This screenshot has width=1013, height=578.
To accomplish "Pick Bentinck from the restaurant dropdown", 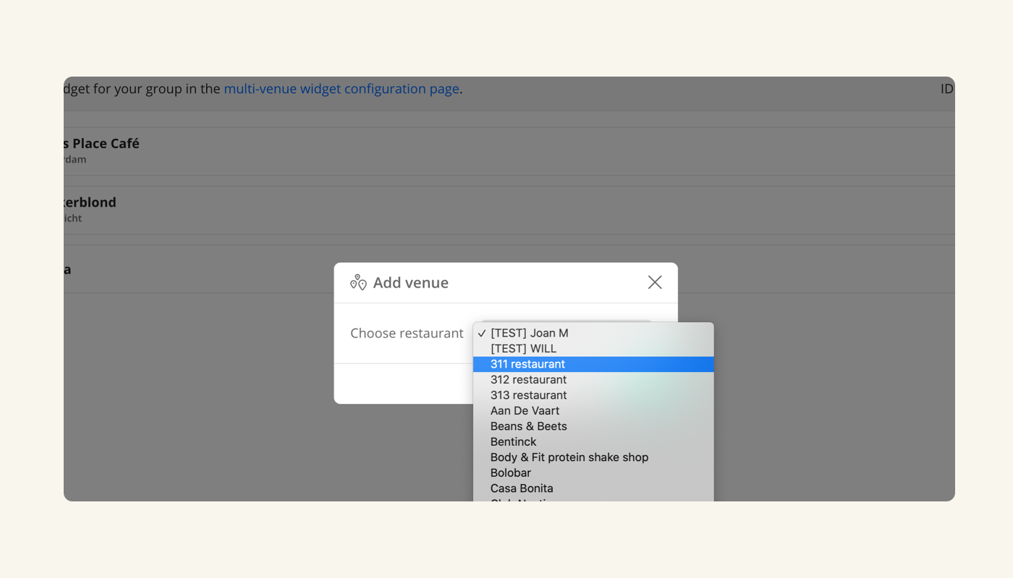I will tap(513, 442).
